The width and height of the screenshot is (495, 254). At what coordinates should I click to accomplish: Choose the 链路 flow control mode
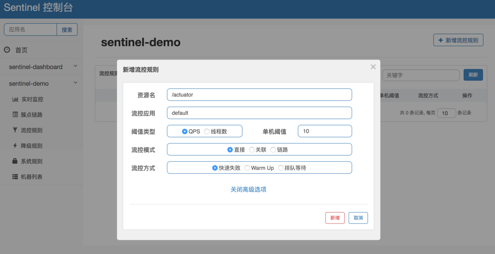click(273, 150)
